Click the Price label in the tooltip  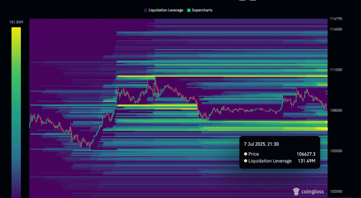point(254,154)
